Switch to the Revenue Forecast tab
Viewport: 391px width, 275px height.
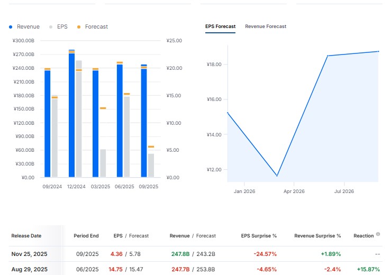[x=266, y=26]
